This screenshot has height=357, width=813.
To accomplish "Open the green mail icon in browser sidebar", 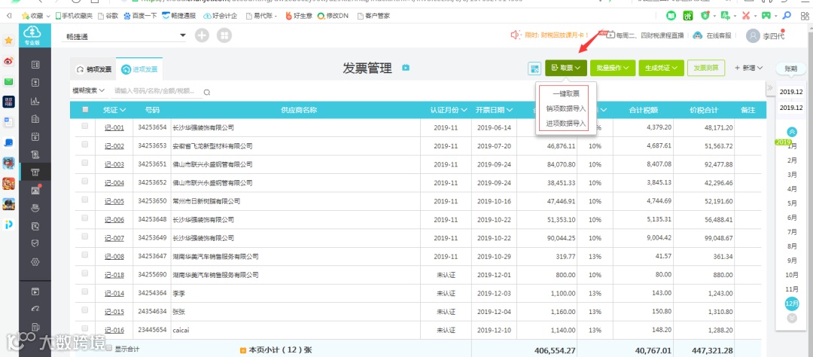I will (9, 81).
